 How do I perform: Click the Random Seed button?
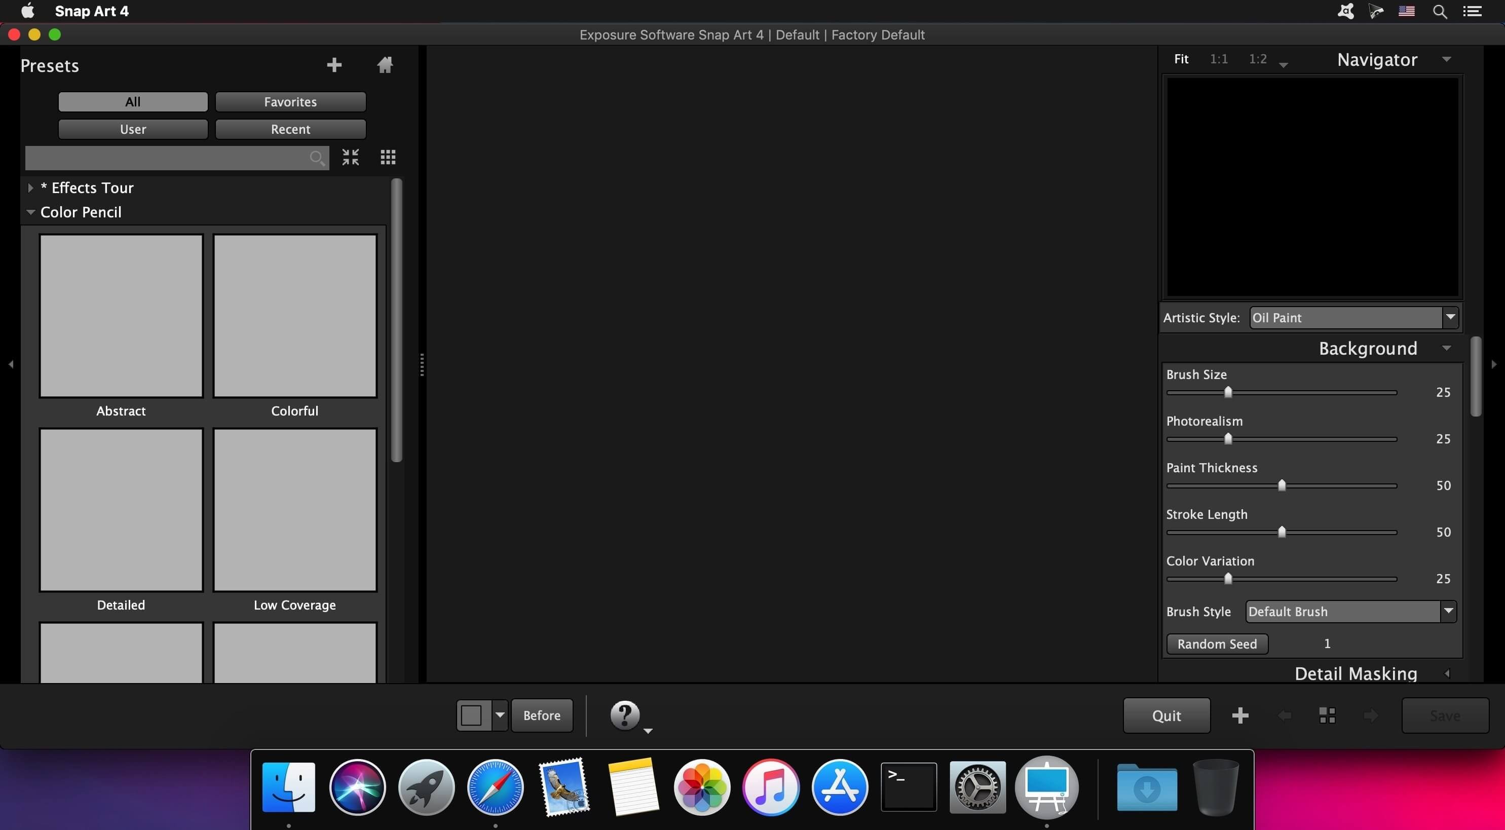pyautogui.click(x=1217, y=644)
